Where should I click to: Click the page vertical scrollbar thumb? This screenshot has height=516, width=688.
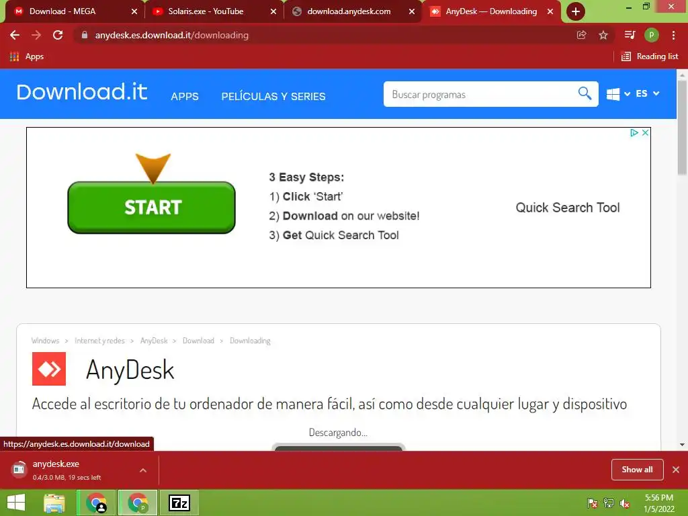coord(682,127)
